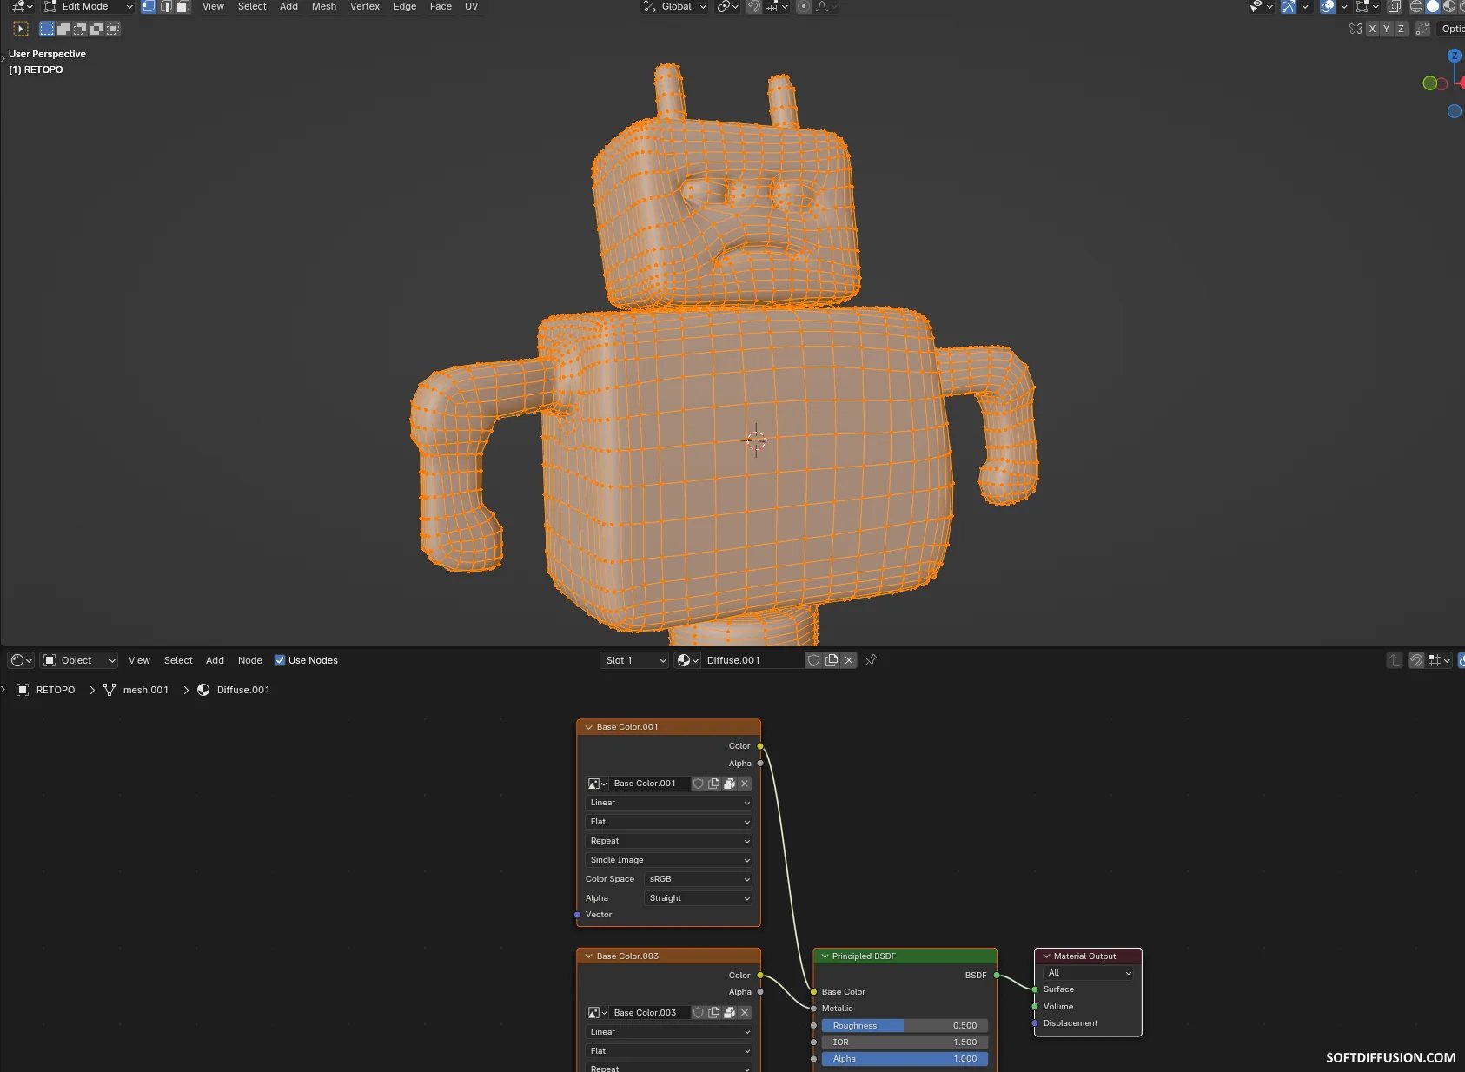The width and height of the screenshot is (1465, 1072).
Task: Toggle viewport overlays
Action: pos(1327,6)
